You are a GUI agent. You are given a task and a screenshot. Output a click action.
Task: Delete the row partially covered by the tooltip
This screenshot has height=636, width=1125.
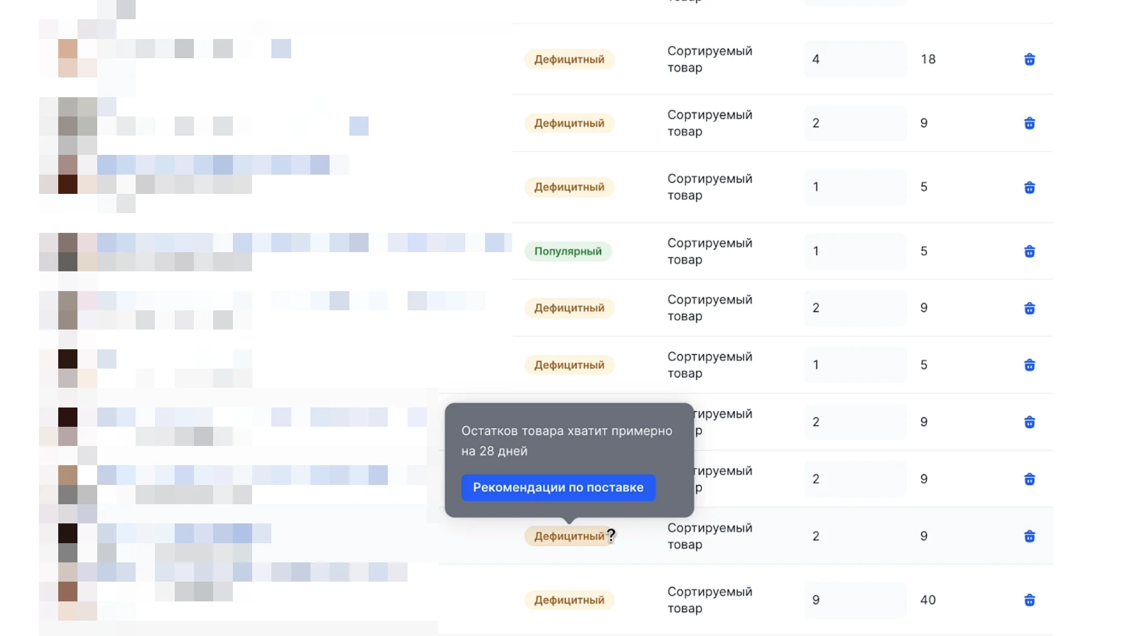click(1030, 478)
